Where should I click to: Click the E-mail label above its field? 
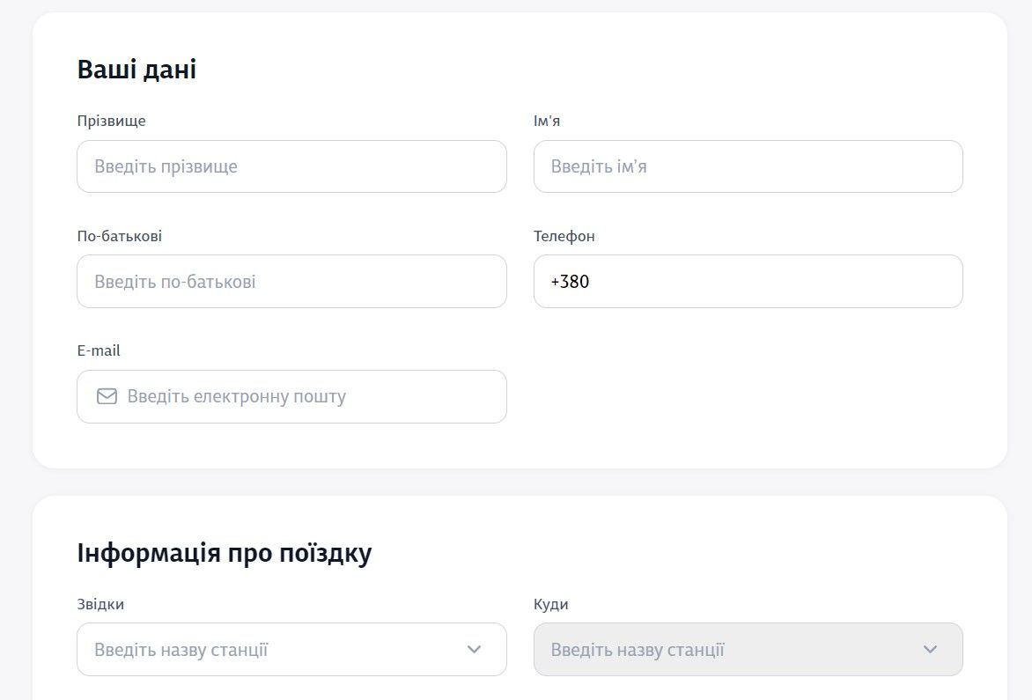(99, 350)
